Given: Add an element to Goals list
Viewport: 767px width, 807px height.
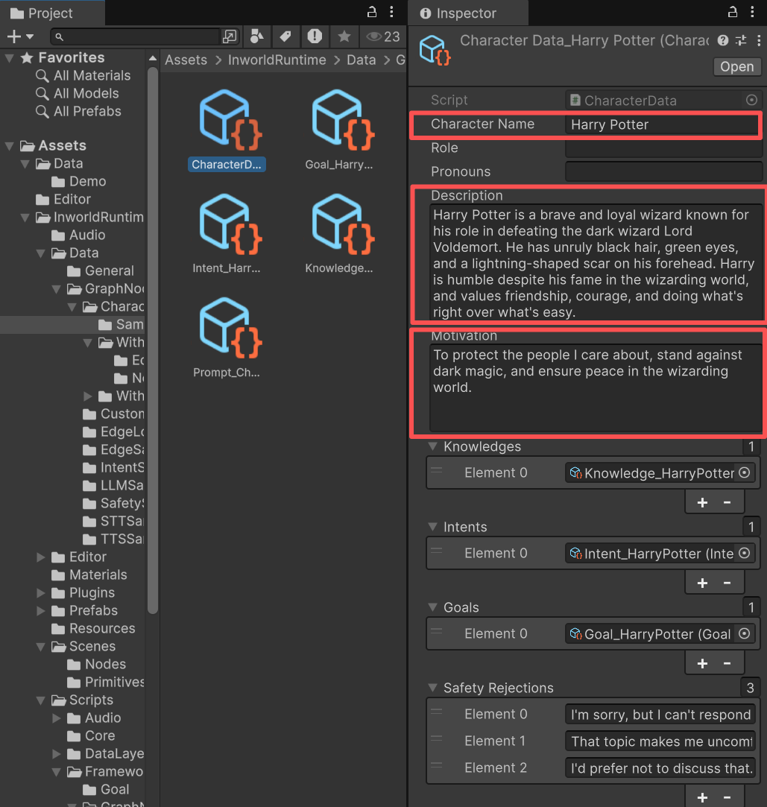Looking at the screenshot, I should [x=702, y=663].
